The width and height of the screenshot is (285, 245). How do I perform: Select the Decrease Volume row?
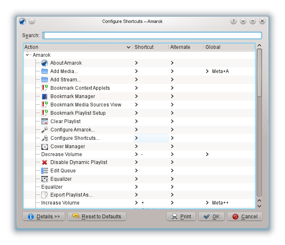coord(140,154)
